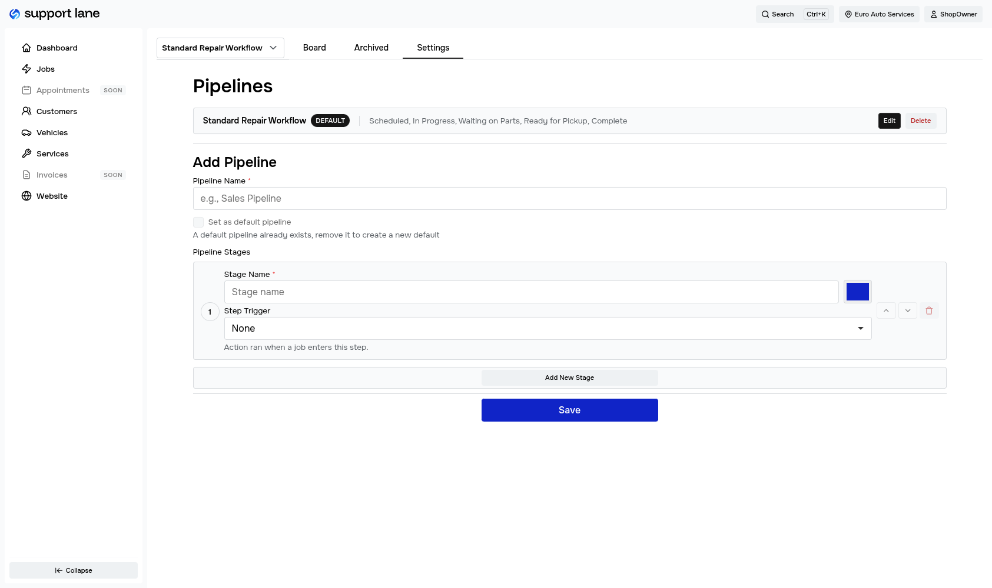The width and height of the screenshot is (992, 588).
Task: Click Add New Stage
Action: pyautogui.click(x=569, y=377)
